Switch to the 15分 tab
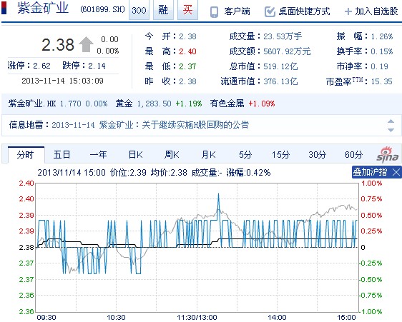 click(x=280, y=155)
